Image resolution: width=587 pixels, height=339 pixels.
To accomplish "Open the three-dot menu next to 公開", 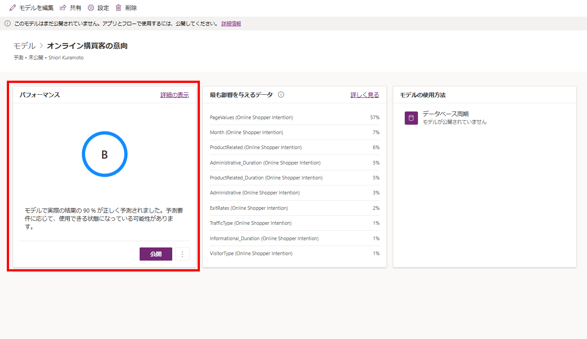I will 182,254.
